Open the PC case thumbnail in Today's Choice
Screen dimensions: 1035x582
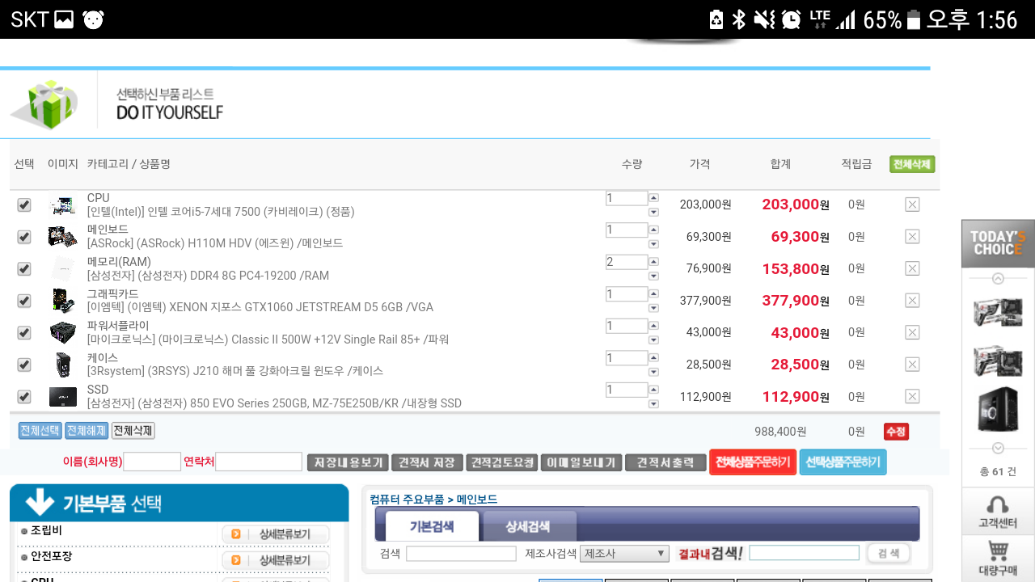998,410
